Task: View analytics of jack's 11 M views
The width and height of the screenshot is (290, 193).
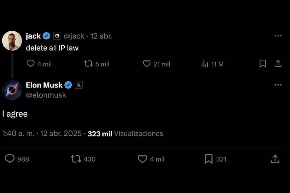Action: pos(205,64)
